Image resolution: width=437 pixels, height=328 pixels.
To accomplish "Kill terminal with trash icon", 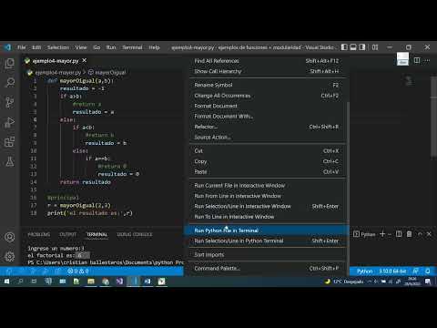I will (x=409, y=234).
